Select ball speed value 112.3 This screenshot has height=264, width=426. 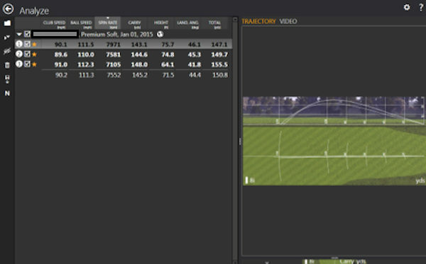pos(86,64)
